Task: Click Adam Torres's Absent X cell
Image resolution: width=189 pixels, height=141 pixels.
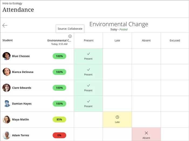Action: [146, 135]
